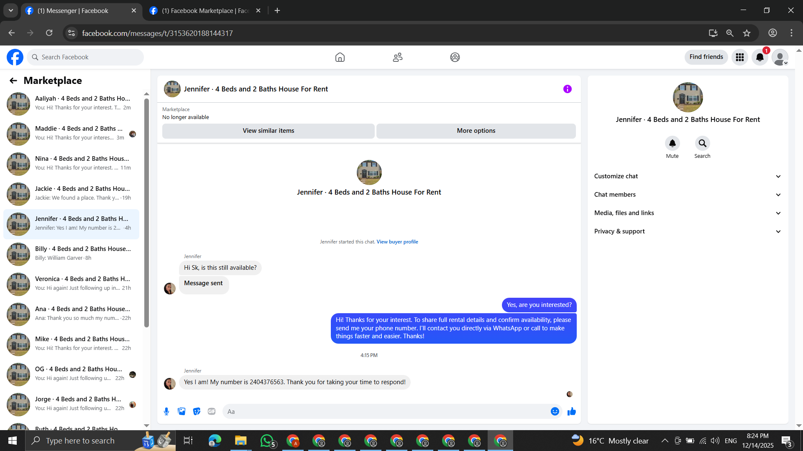The height and width of the screenshot is (451, 803).
Task: Open Facebook notifications bell
Action: pos(760,57)
